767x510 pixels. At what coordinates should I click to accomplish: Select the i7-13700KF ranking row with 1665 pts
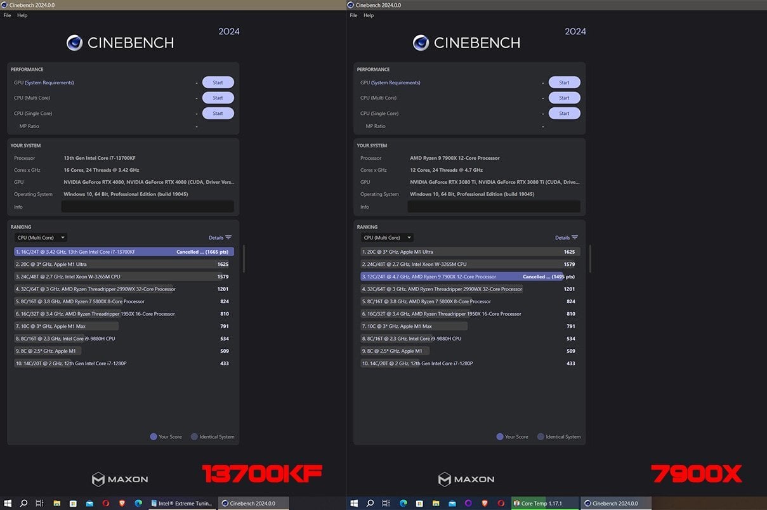pos(124,252)
